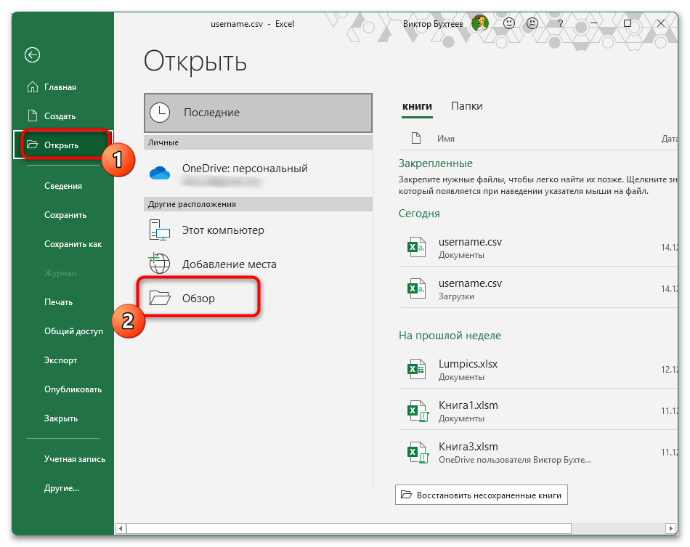Open the Сведения menu item

(63, 186)
